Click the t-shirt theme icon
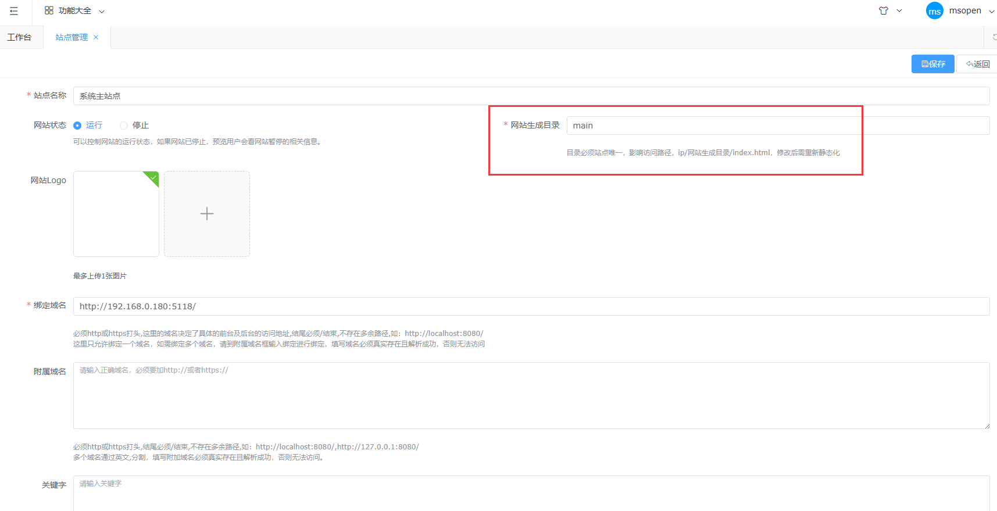 click(883, 10)
